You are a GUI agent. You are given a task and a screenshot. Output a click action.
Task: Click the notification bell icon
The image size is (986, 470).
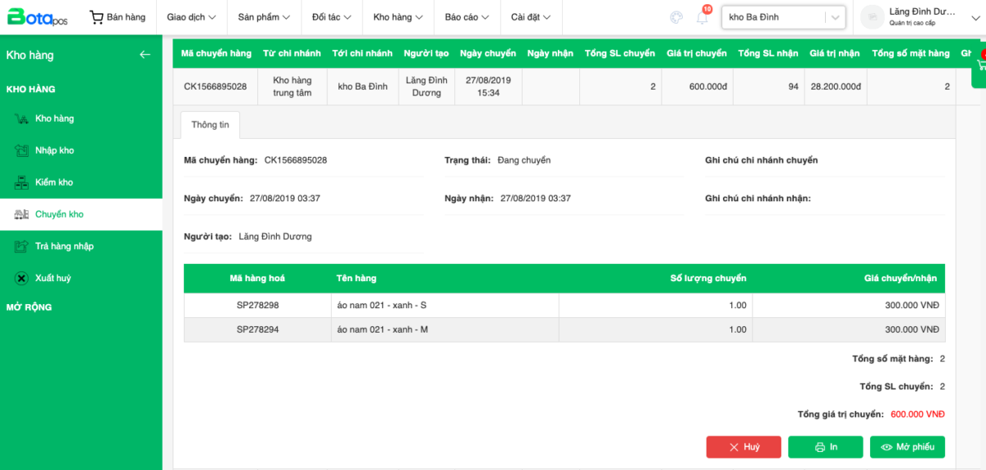click(703, 17)
